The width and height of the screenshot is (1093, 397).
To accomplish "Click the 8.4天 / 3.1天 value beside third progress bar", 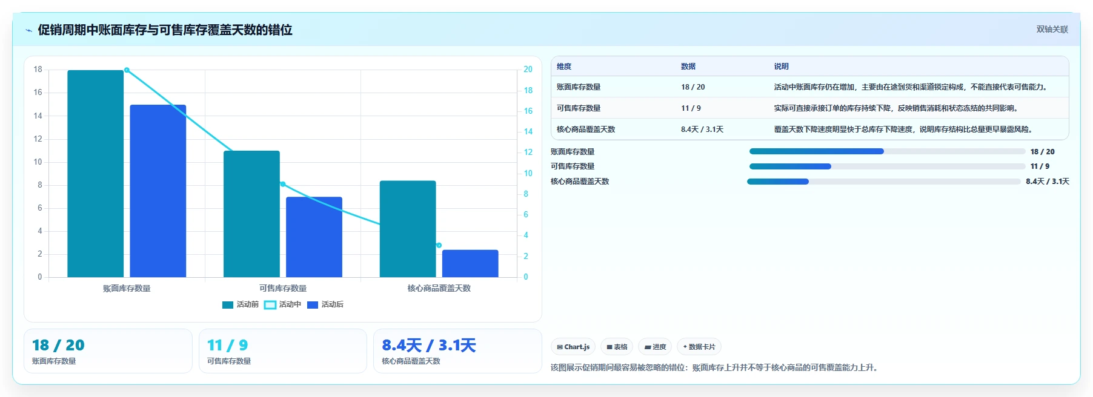I will click(x=1048, y=182).
